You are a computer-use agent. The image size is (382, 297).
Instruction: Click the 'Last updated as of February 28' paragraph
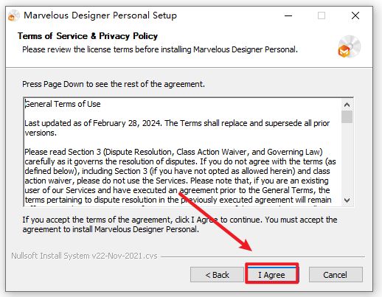(177, 127)
